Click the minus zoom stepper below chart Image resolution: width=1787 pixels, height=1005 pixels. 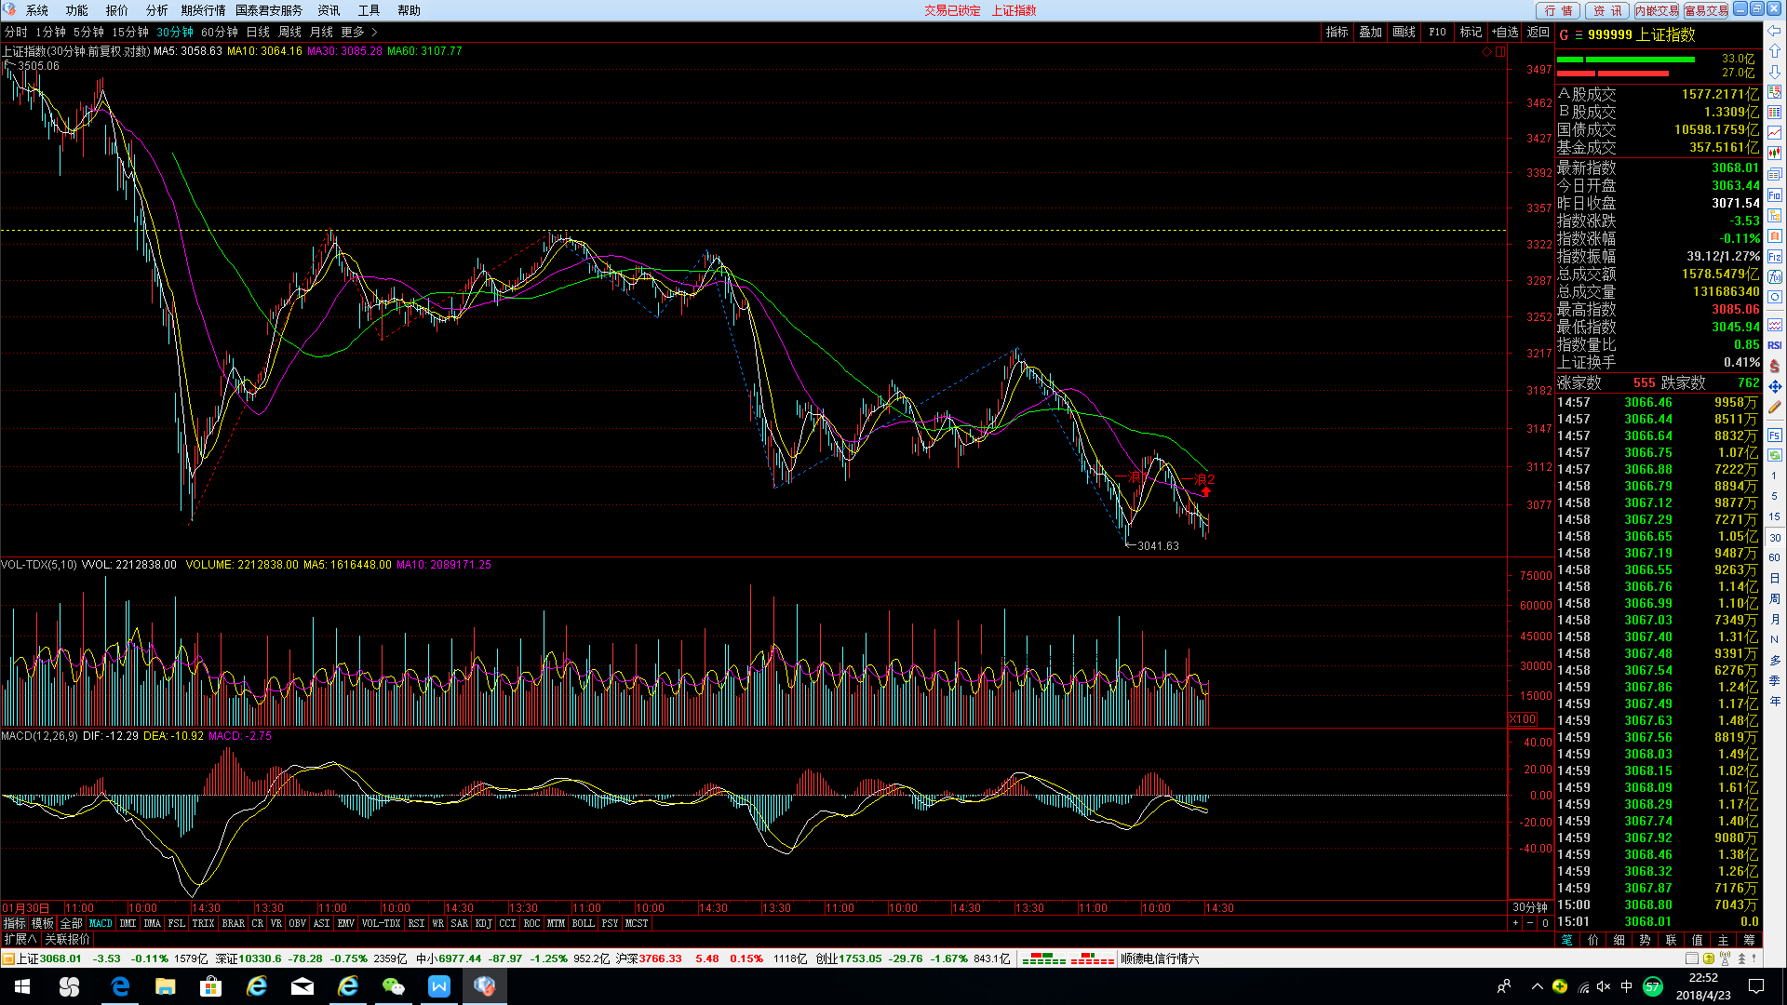[x=1530, y=923]
